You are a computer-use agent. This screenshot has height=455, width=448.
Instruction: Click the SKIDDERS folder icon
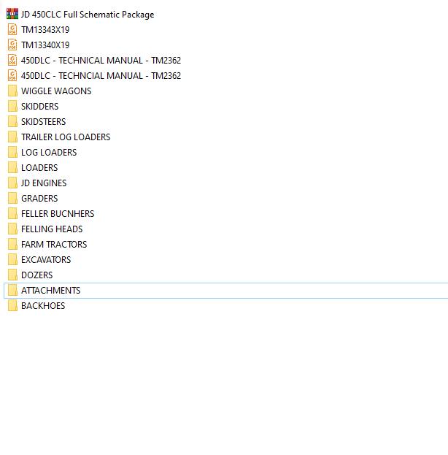(12, 106)
